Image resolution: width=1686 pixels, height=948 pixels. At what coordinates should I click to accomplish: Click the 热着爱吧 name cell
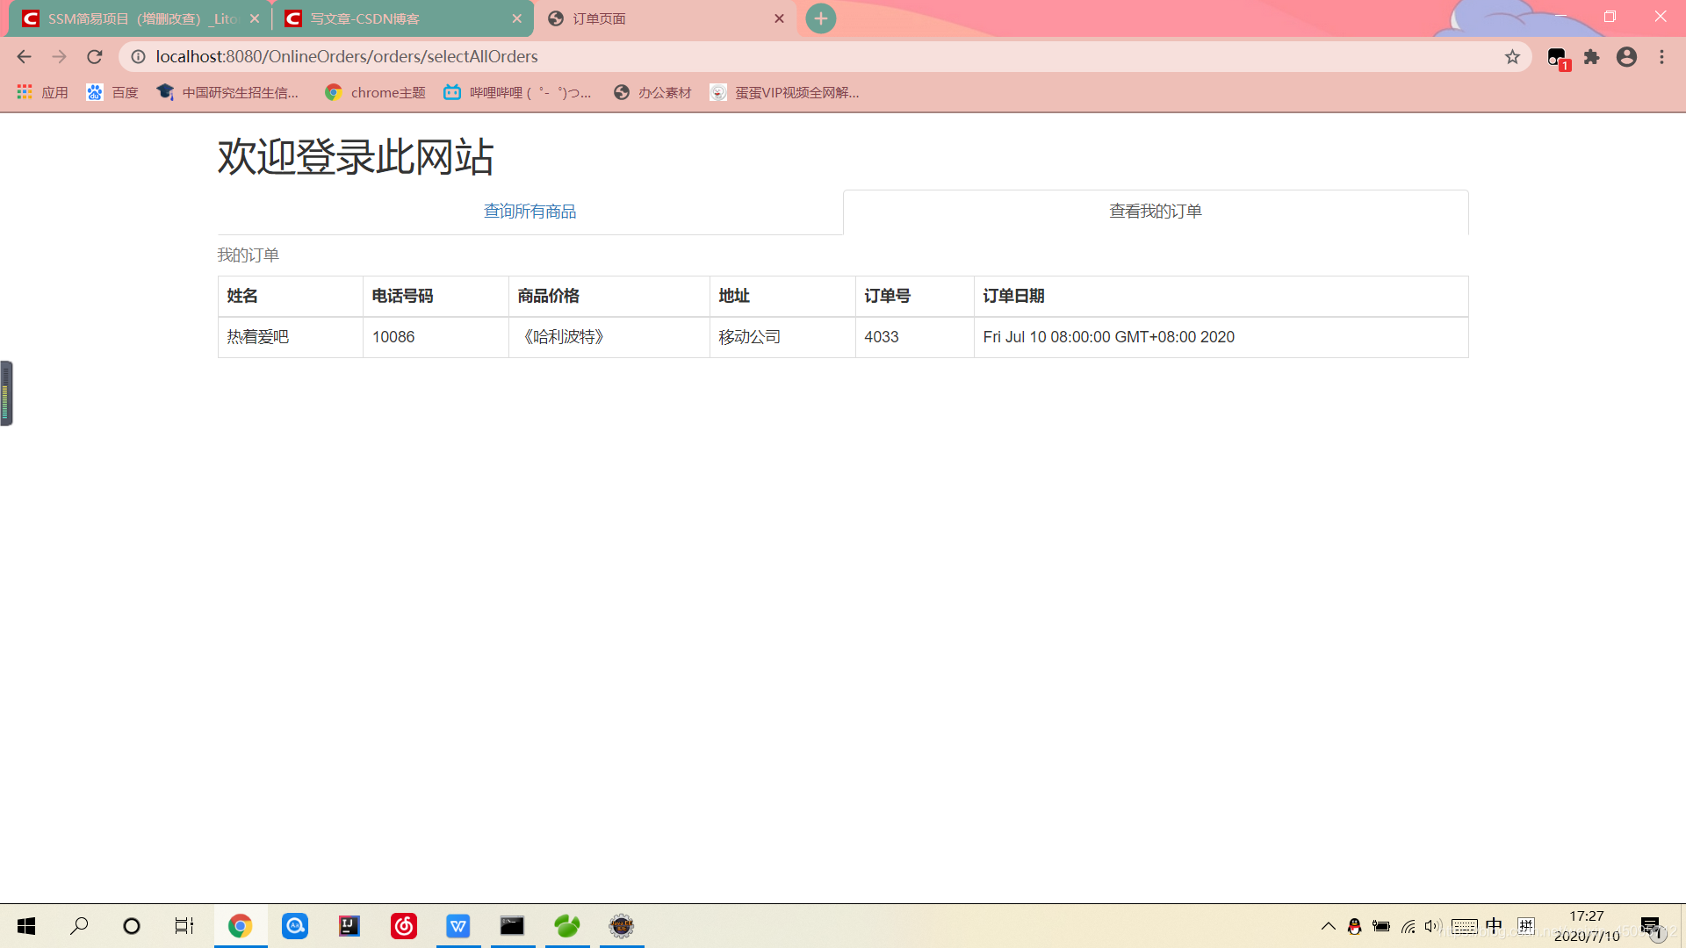291,337
